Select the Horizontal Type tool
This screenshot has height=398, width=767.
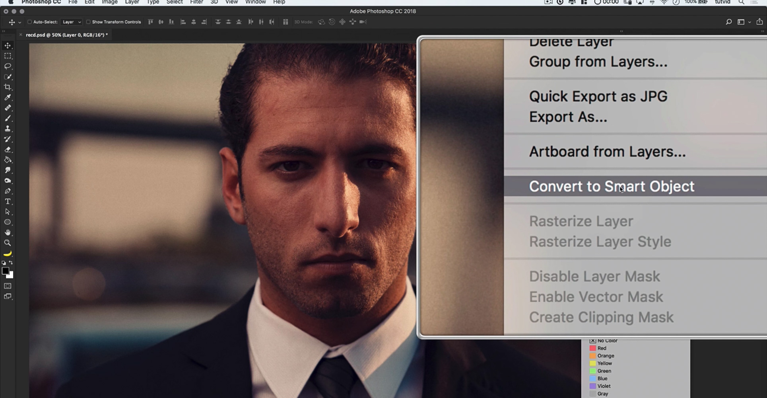pos(8,201)
